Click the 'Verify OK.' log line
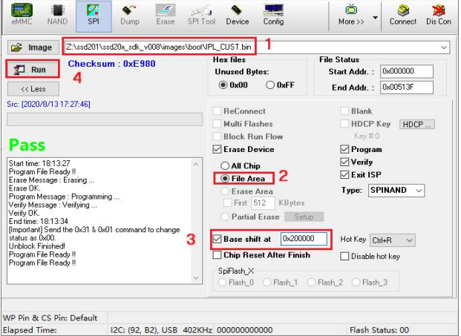This screenshot has width=461, height=336. tap(24, 213)
